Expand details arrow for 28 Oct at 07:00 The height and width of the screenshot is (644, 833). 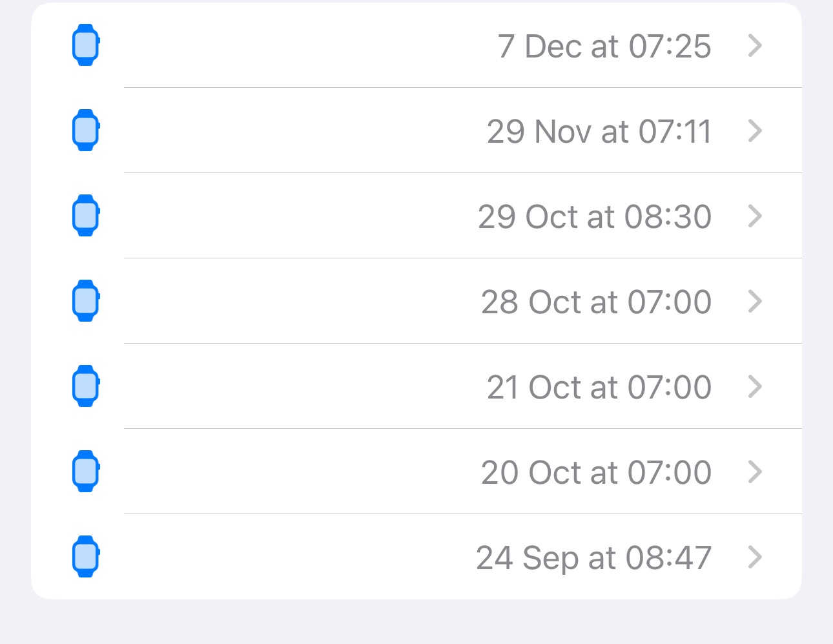pyautogui.click(x=755, y=301)
